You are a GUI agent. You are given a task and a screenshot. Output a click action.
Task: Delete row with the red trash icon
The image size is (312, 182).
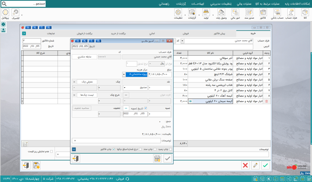[266, 101]
